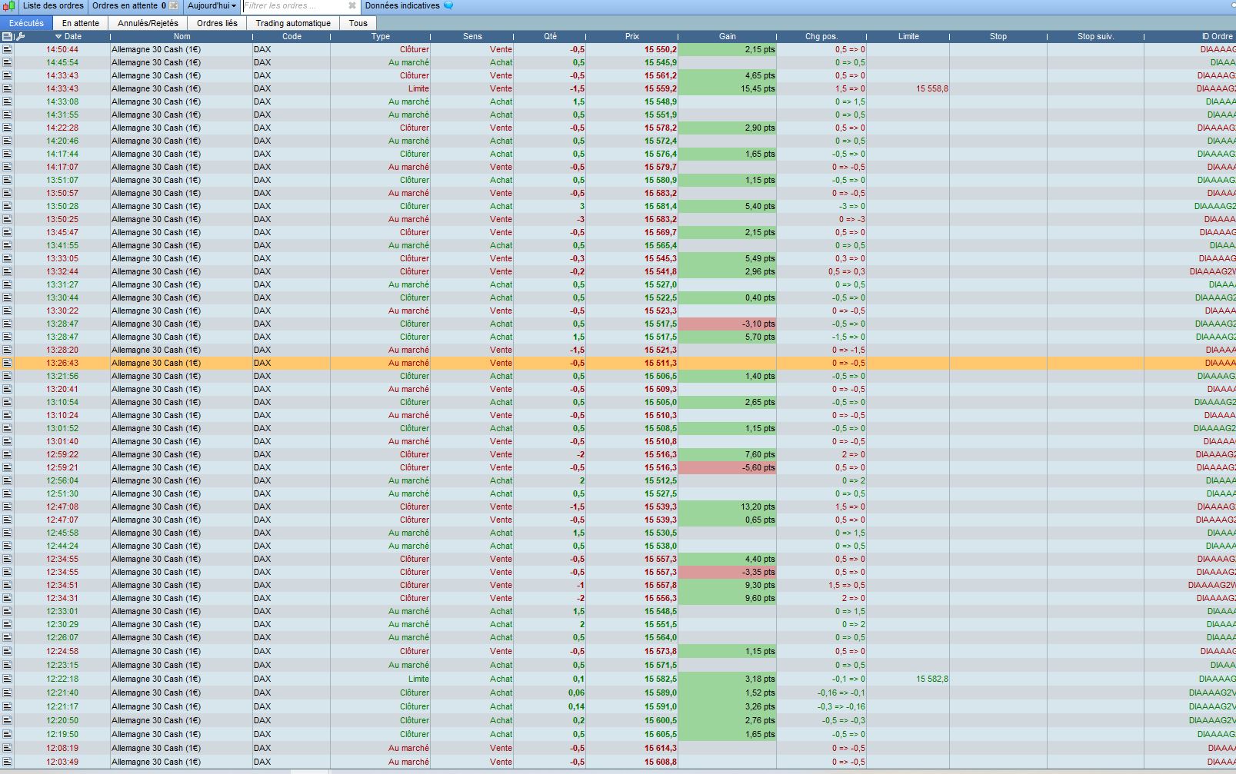Click the candlestick chart icon

coord(8,6)
